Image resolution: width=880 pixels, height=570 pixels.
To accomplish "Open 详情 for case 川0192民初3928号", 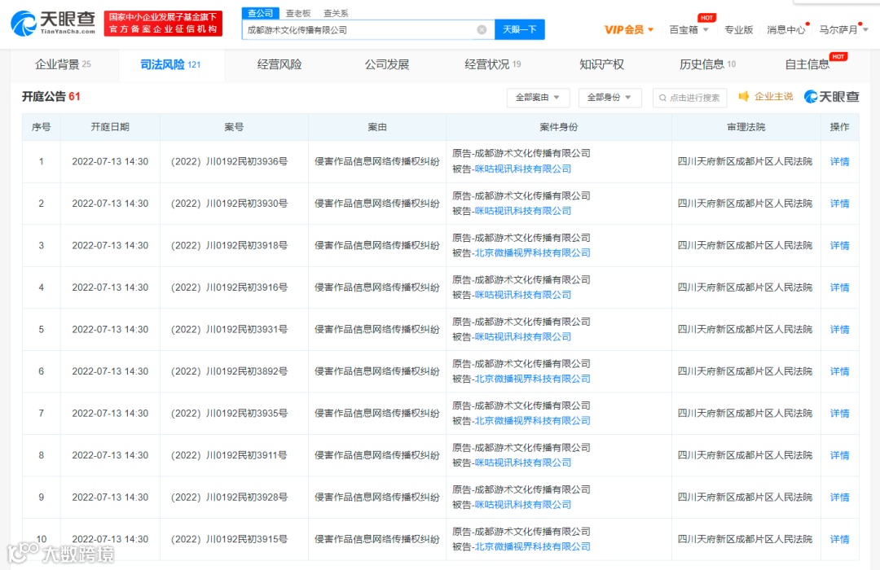I will click(839, 497).
